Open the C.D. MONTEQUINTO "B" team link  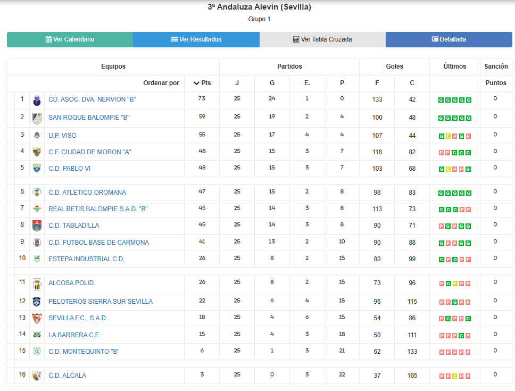pyautogui.click(x=84, y=352)
